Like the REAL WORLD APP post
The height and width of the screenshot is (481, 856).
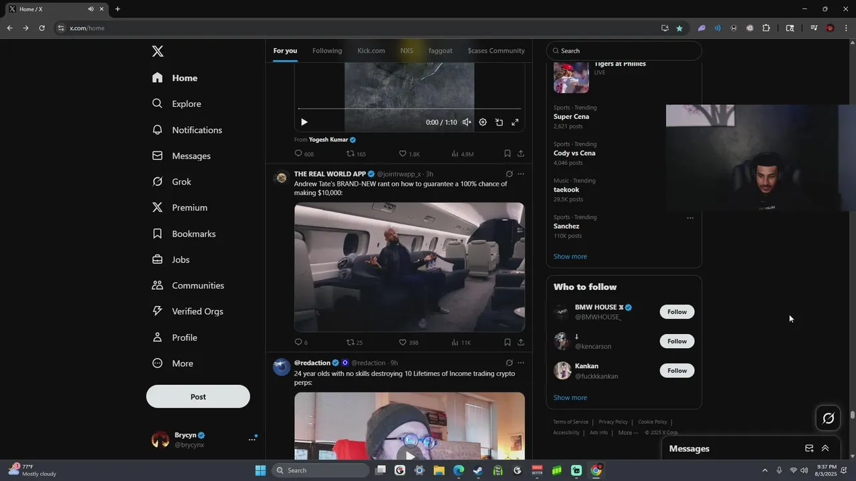pos(409,342)
